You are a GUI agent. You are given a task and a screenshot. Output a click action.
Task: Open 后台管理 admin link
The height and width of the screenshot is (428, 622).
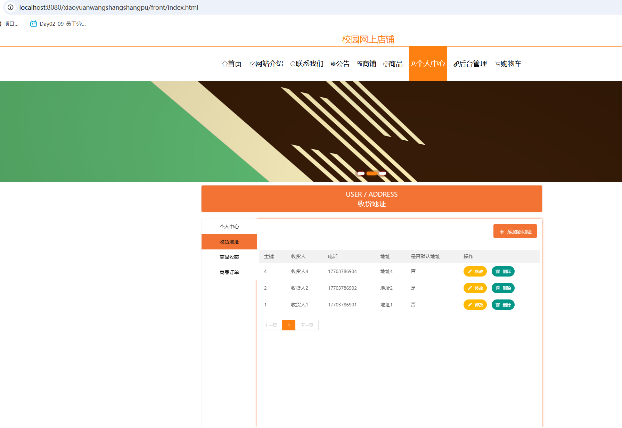(470, 64)
